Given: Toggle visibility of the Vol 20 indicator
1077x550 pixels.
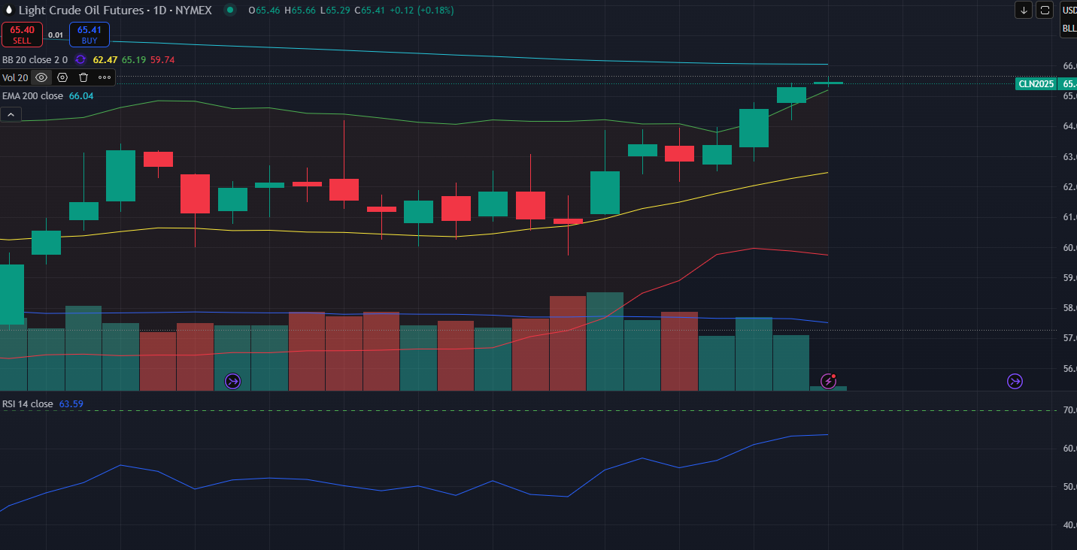Looking at the screenshot, I should [41, 77].
